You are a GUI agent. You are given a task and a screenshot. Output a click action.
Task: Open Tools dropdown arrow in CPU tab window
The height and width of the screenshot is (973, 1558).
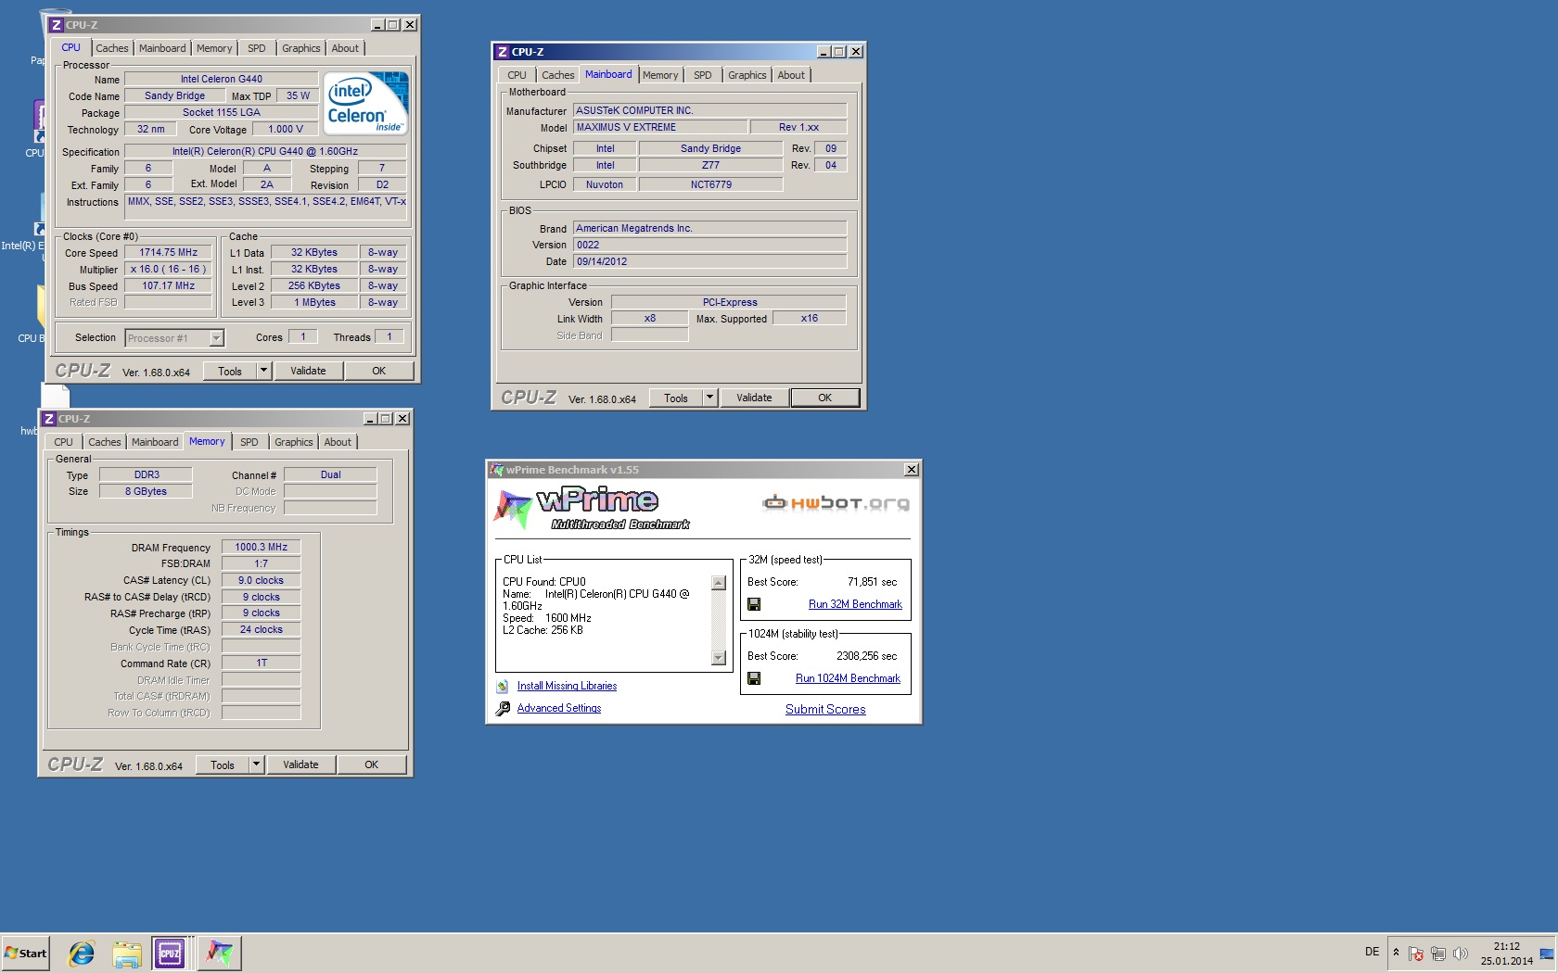pyautogui.click(x=263, y=371)
